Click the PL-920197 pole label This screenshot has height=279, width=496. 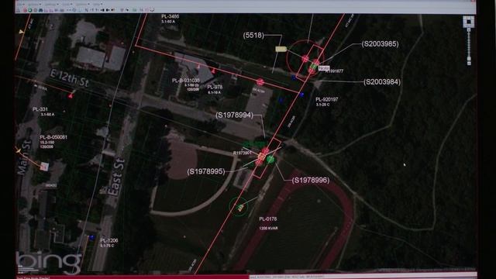327,99
